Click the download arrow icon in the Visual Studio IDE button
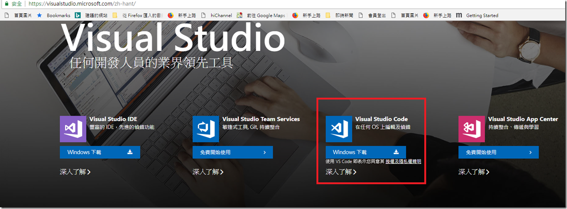The width and height of the screenshot is (567, 209). pos(130,152)
